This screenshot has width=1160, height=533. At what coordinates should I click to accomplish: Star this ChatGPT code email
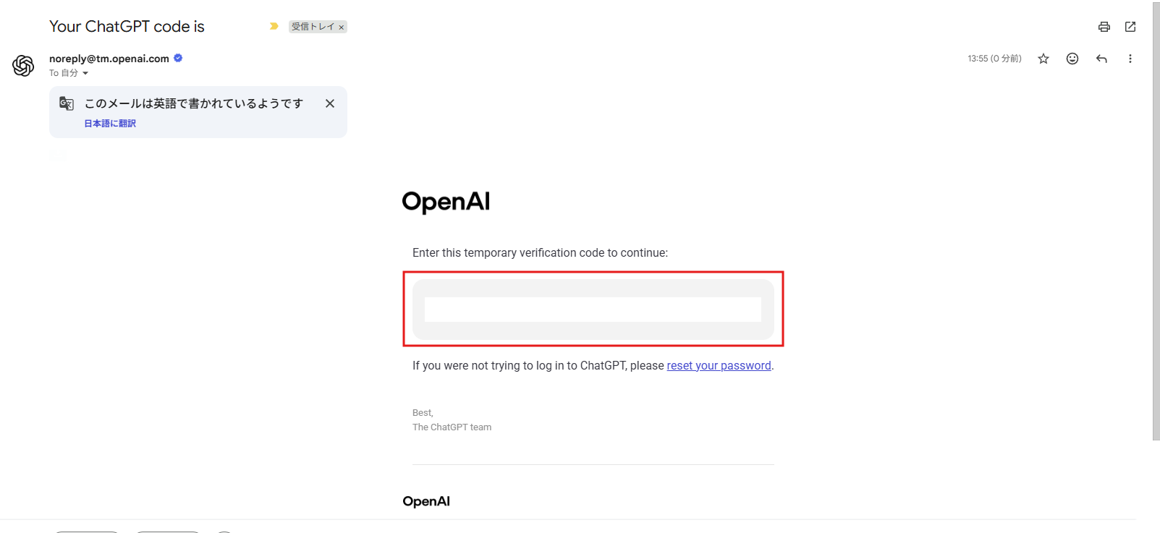[x=1043, y=59]
